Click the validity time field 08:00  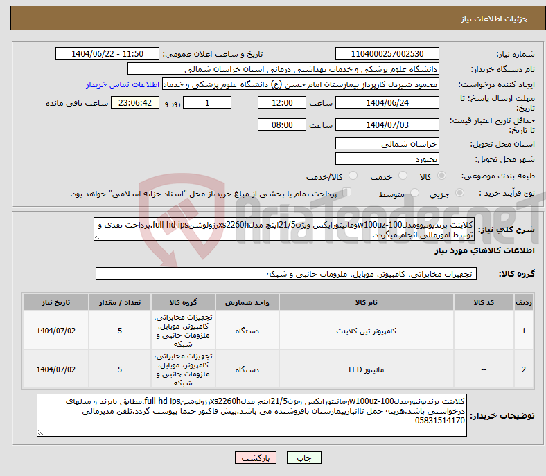(282, 125)
